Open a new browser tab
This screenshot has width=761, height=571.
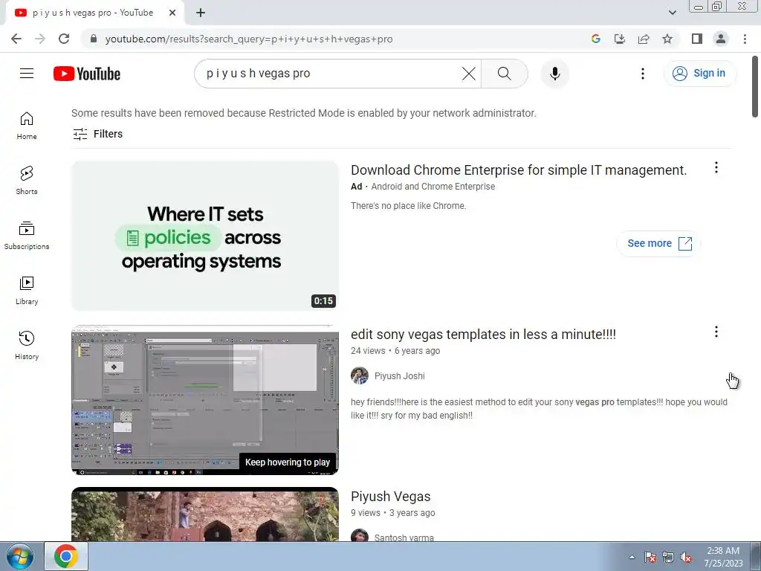click(x=201, y=13)
